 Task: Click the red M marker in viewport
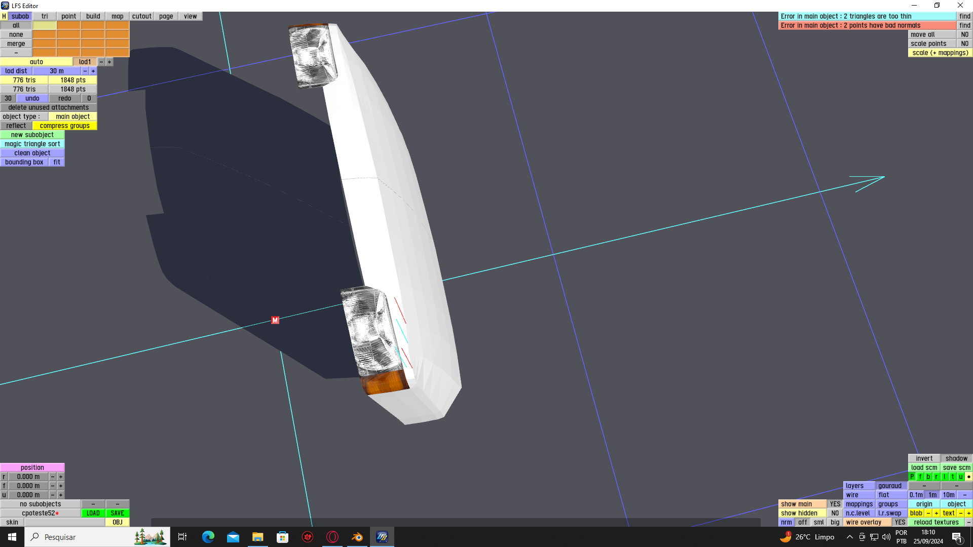(275, 320)
